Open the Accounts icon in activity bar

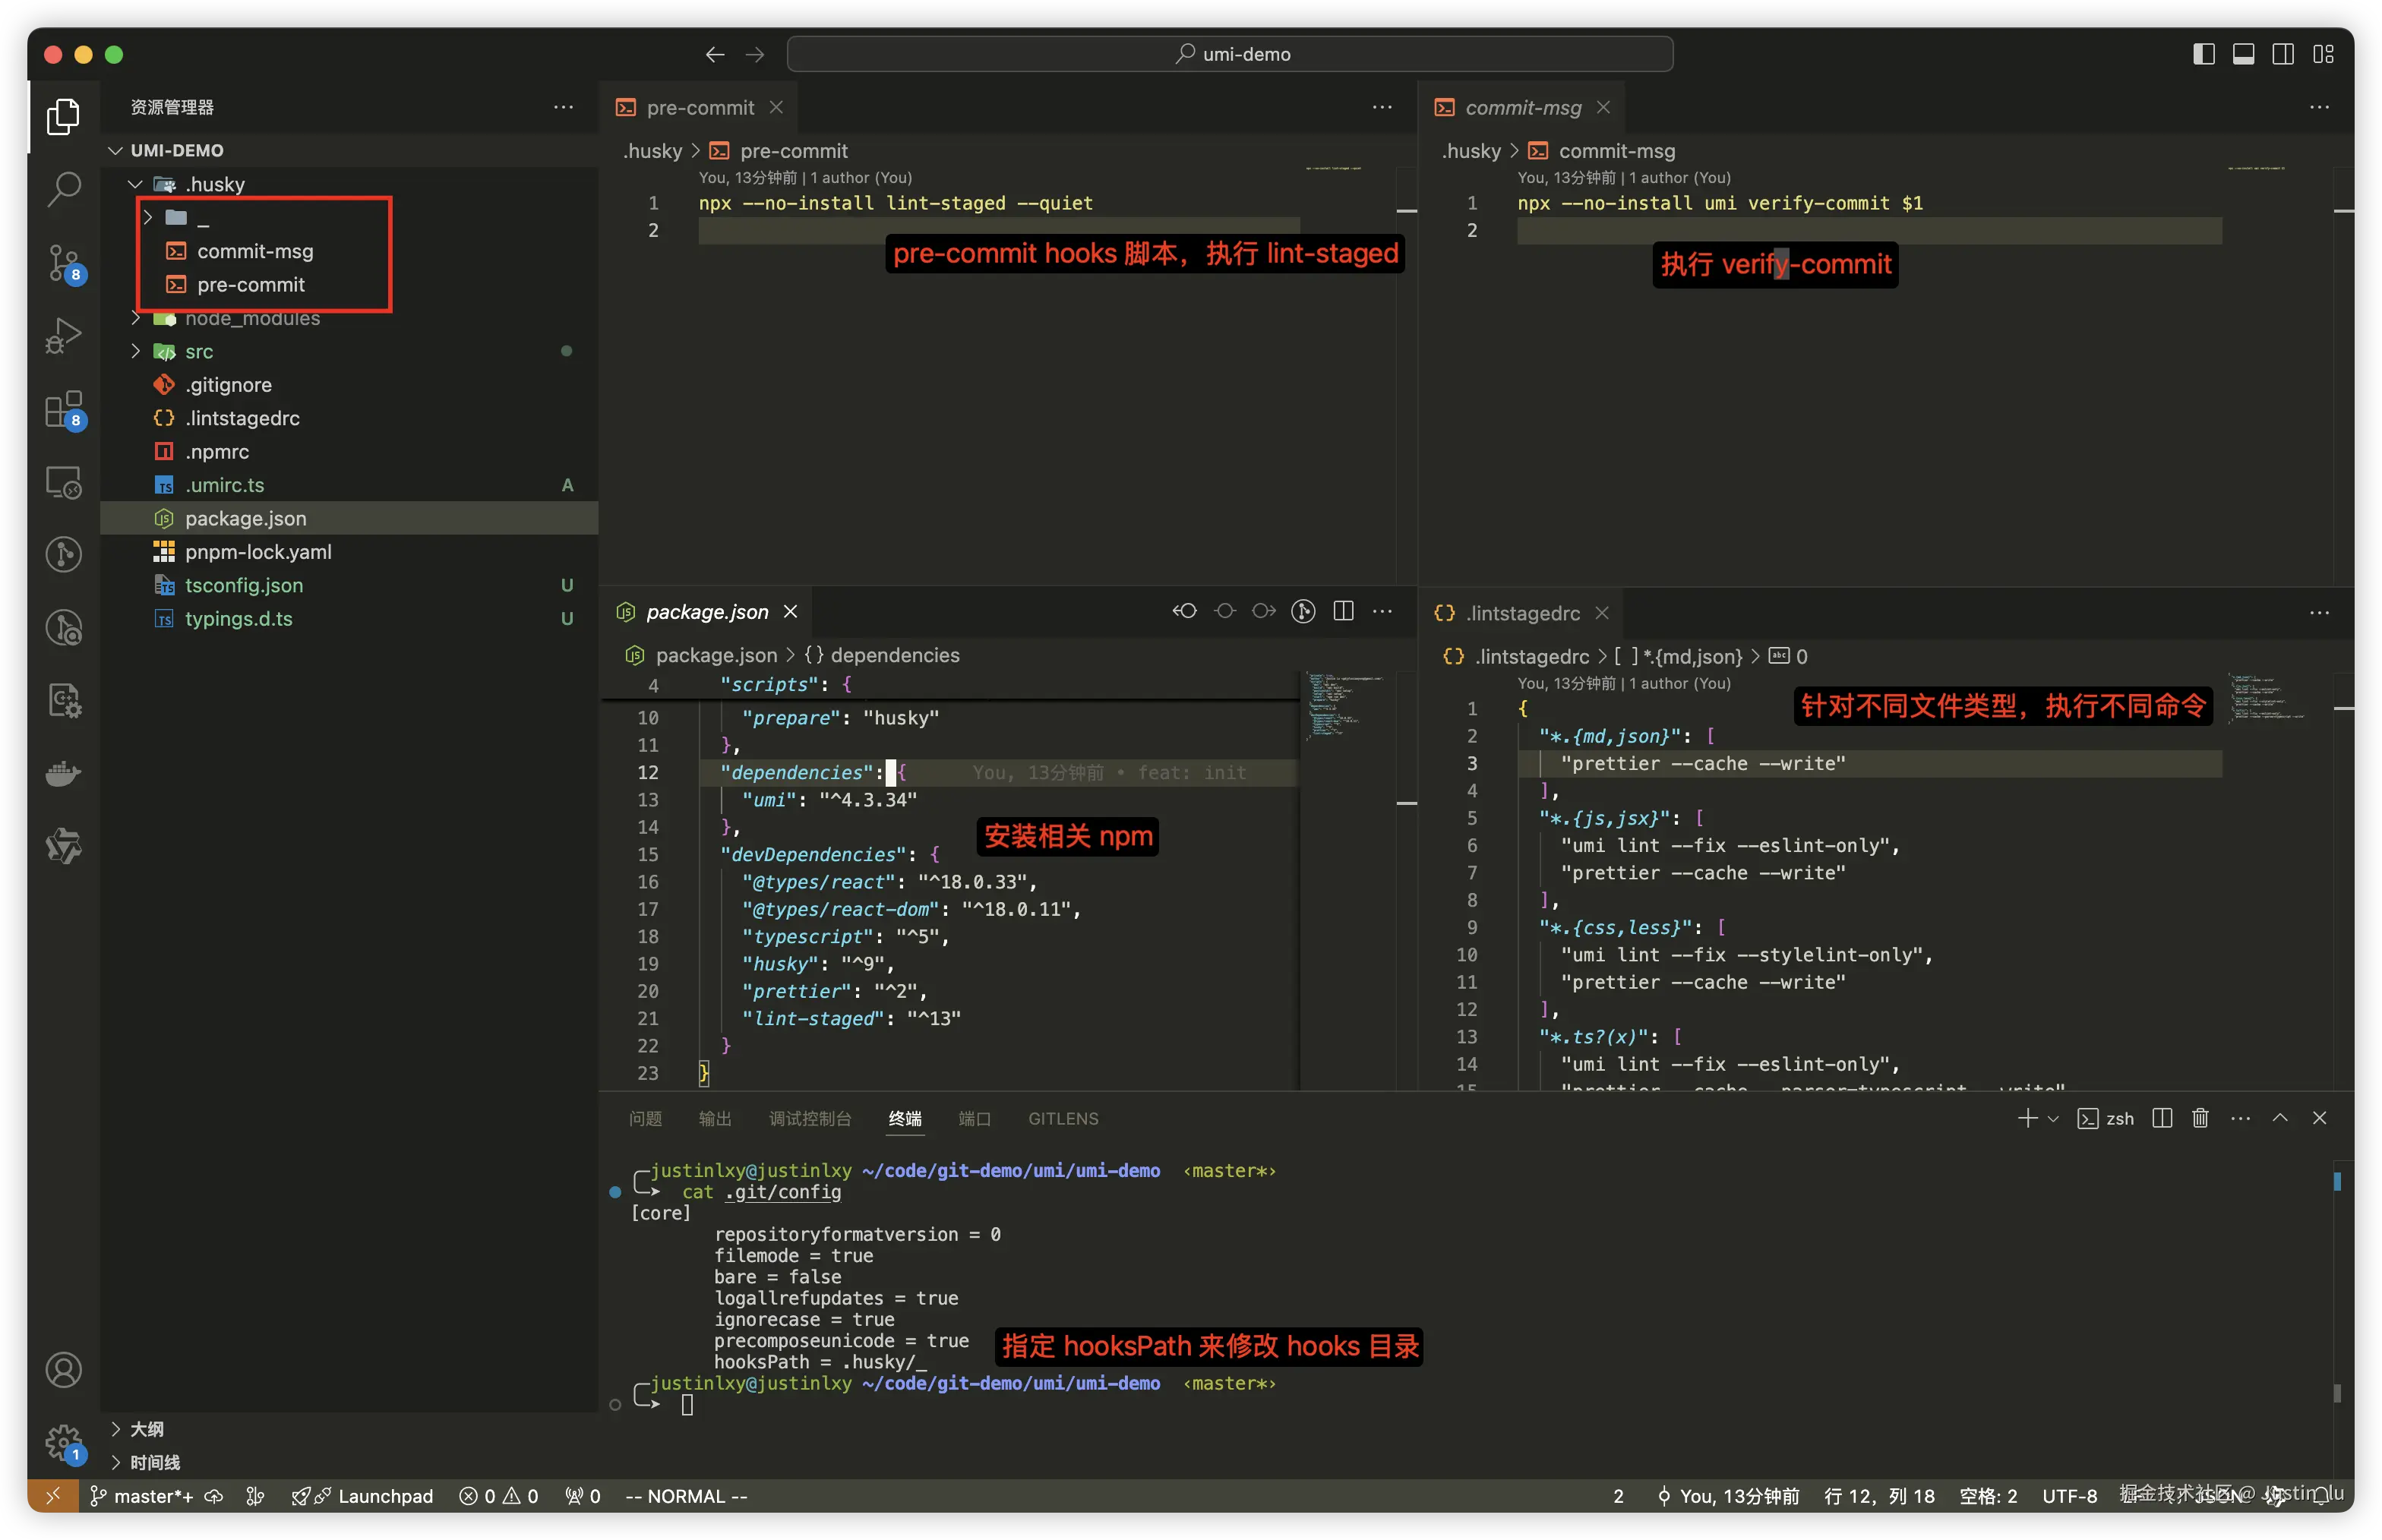[x=64, y=1369]
